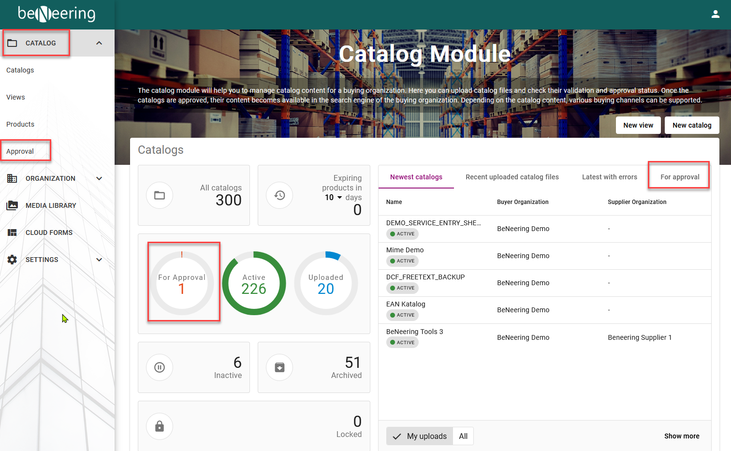Open DEMO_SERVICE_ENTRY_SHE… catalog row
Image resolution: width=731 pixels, height=451 pixels.
tap(545, 229)
